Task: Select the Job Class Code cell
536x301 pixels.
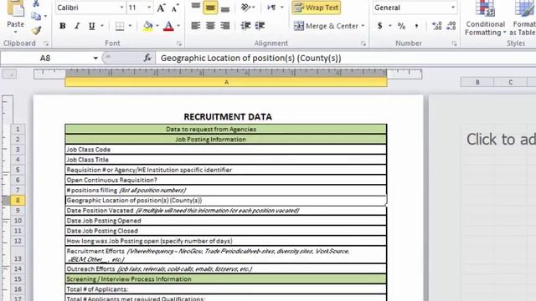Action: [x=225, y=150]
